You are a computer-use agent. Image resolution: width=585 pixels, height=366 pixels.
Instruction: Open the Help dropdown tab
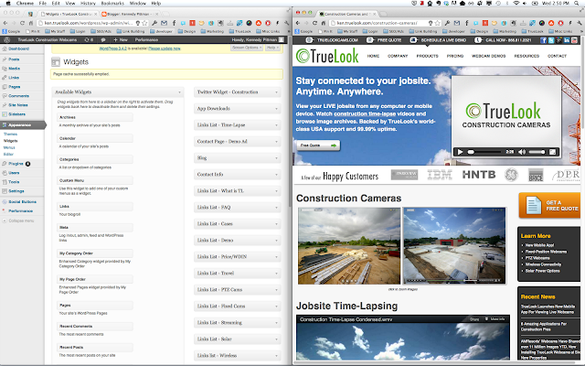pyautogui.click(x=272, y=48)
